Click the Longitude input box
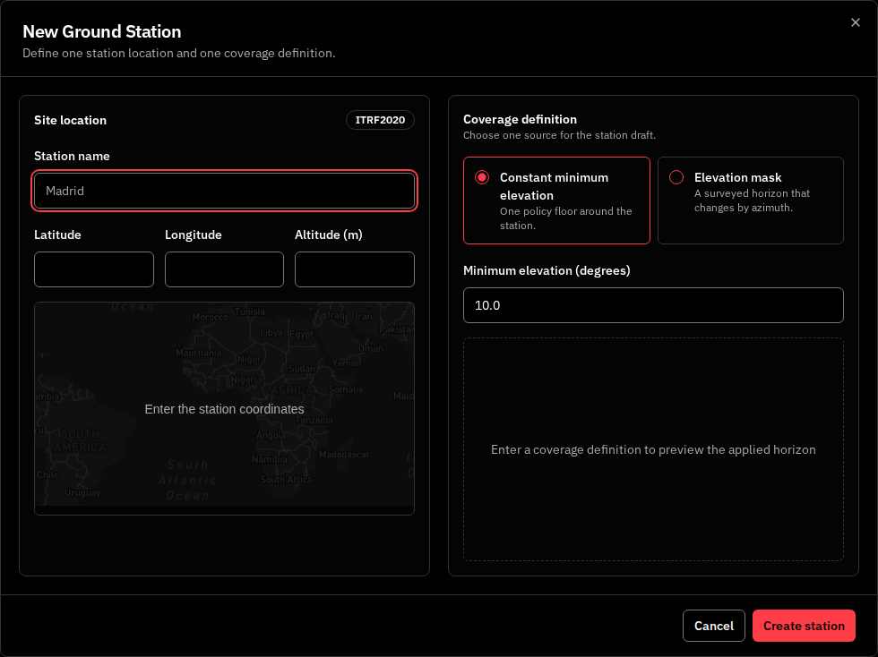 [224, 269]
